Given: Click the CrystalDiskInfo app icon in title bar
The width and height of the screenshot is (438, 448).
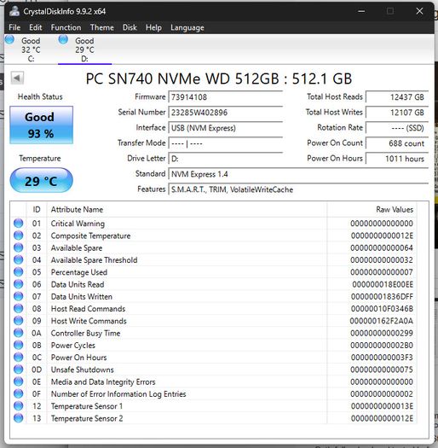Looking at the screenshot, I should [x=14, y=11].
